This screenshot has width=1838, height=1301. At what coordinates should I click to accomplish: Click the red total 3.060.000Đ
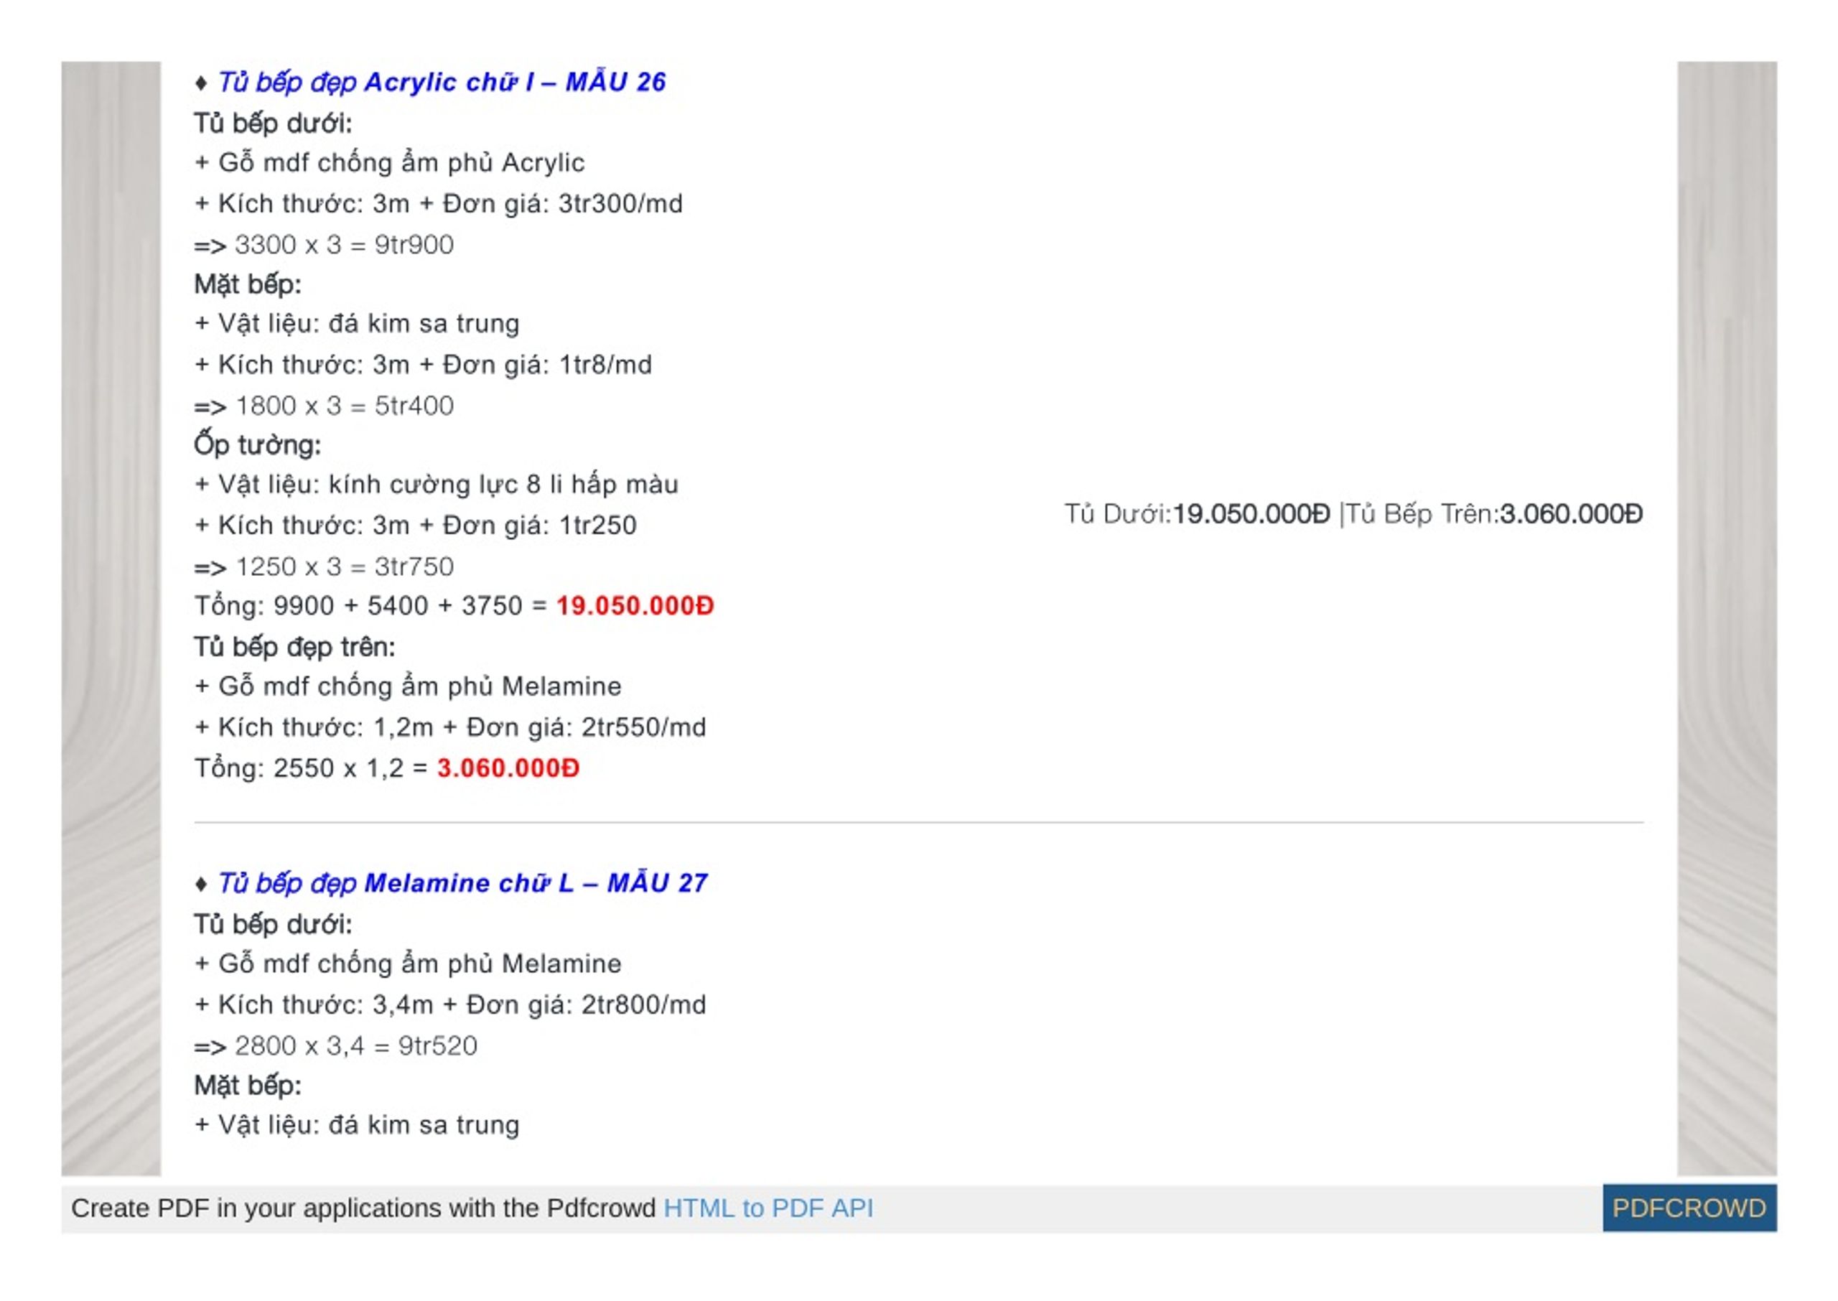[x=508, y=768]
